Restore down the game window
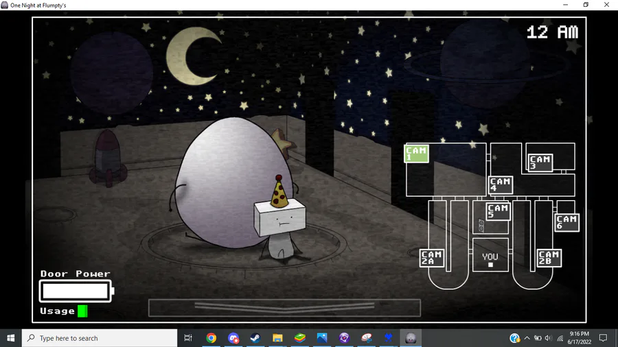 pos(586,5)
